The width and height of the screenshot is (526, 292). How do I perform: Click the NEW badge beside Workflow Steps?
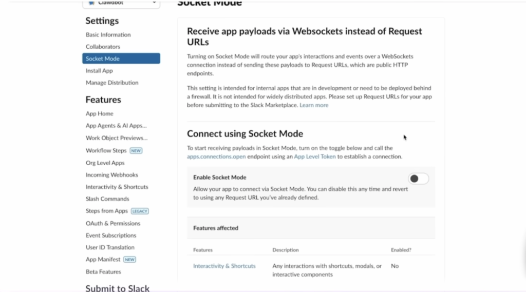[136, 151]
